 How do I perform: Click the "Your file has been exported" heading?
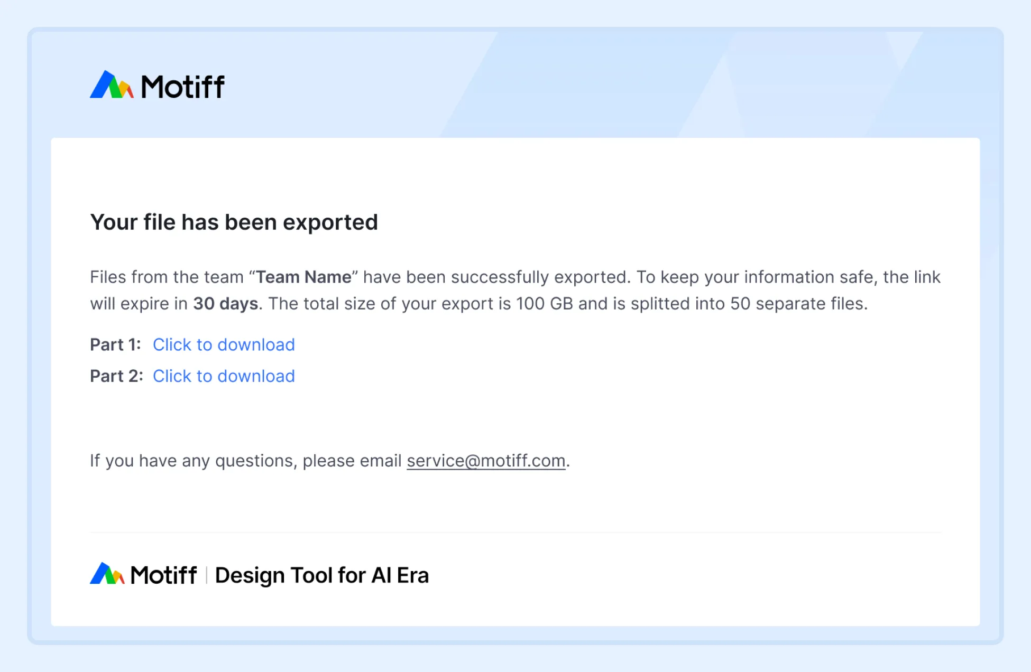234,222
